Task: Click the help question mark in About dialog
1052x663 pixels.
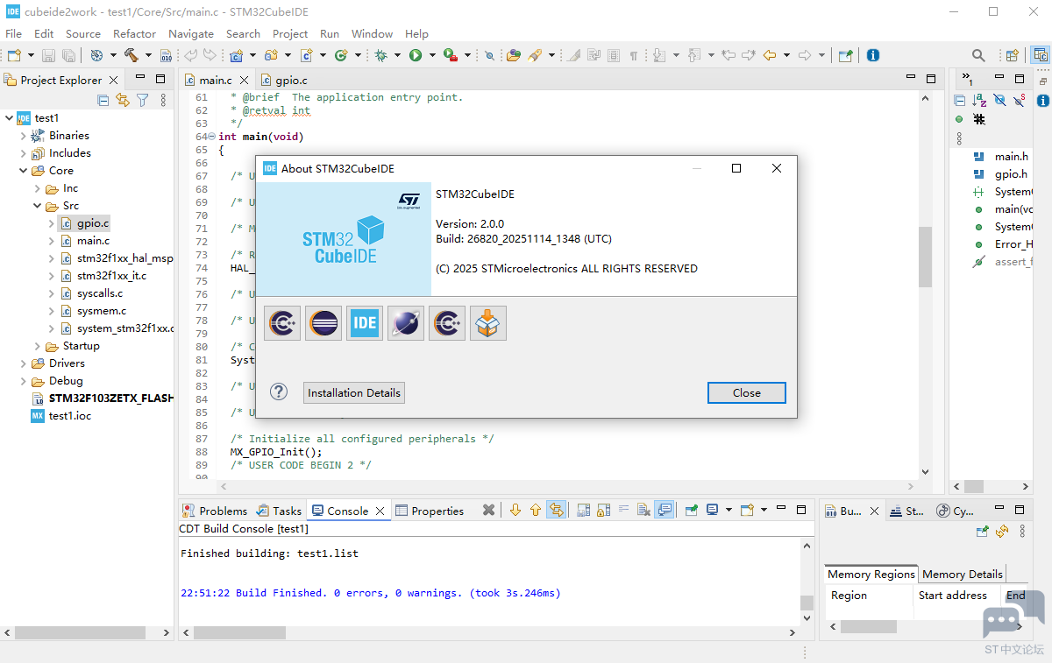Action: point(279,391)
